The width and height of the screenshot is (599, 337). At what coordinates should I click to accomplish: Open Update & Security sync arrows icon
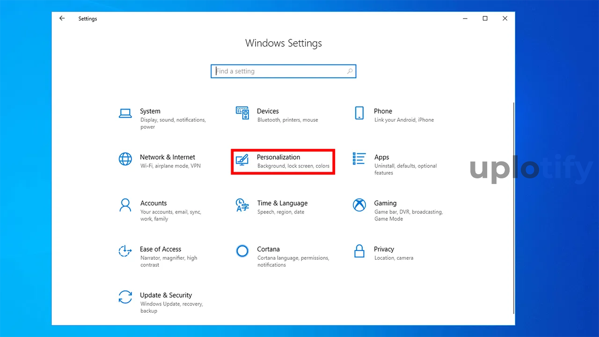125,297
